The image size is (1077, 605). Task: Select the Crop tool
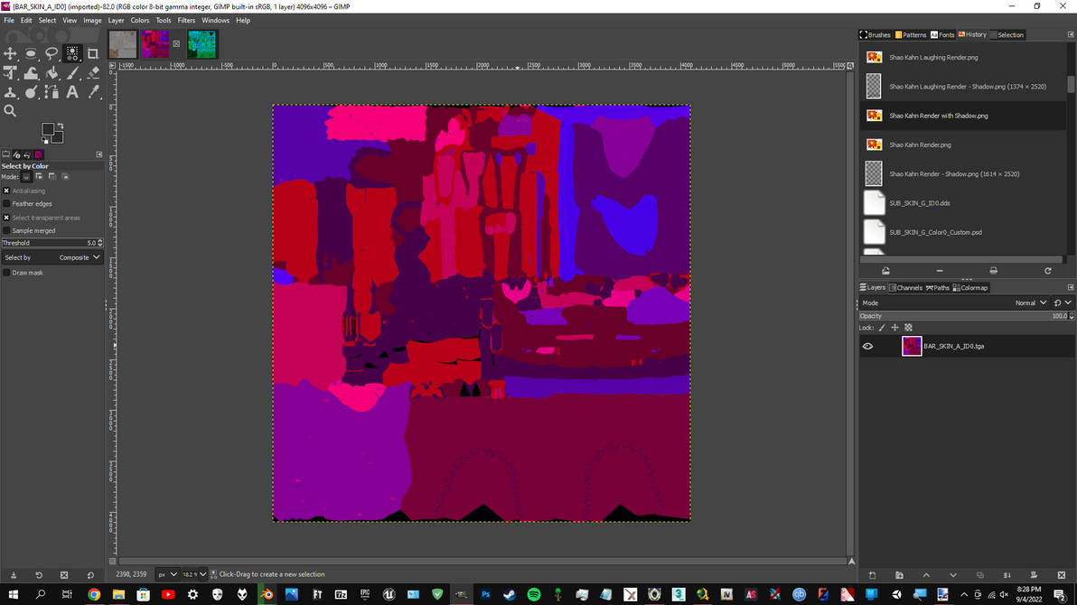[x=93, y=53]
